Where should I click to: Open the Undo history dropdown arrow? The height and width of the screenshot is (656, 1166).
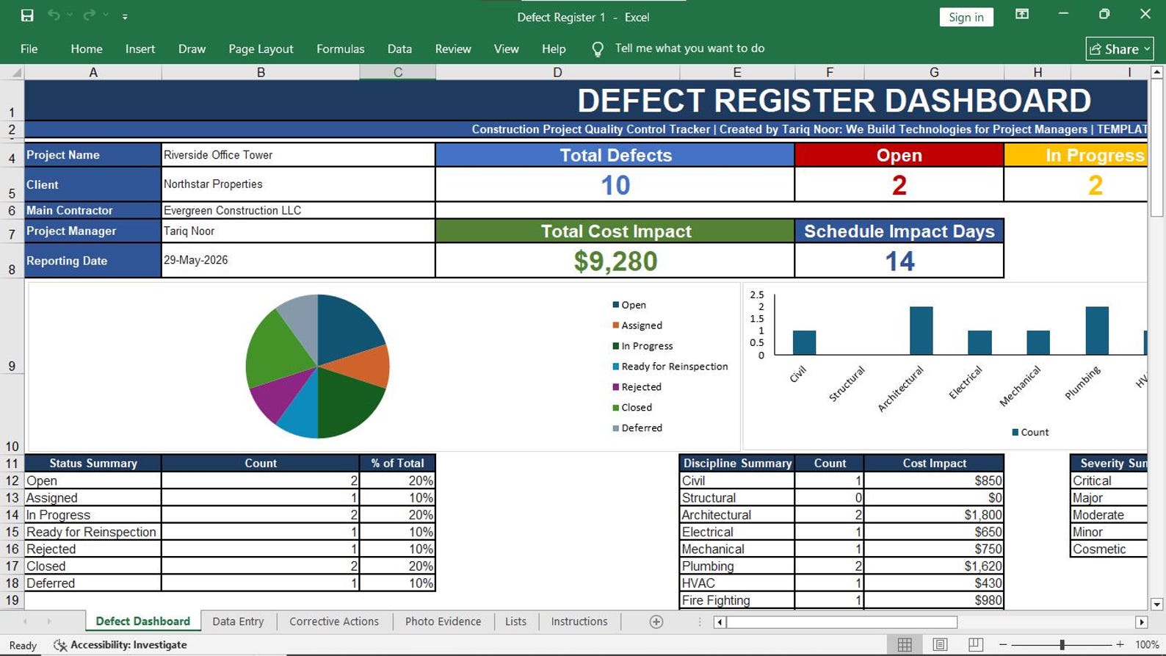click(70, 15)
